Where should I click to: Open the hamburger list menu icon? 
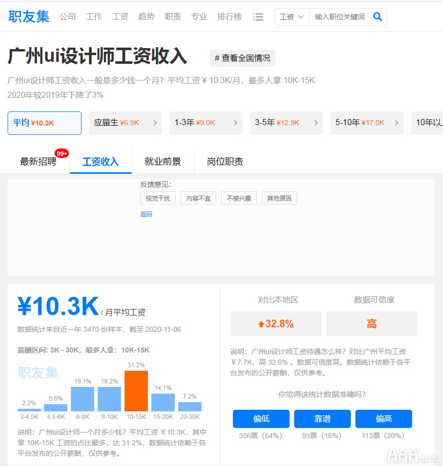pyautogui.click(x=258, y=17)
